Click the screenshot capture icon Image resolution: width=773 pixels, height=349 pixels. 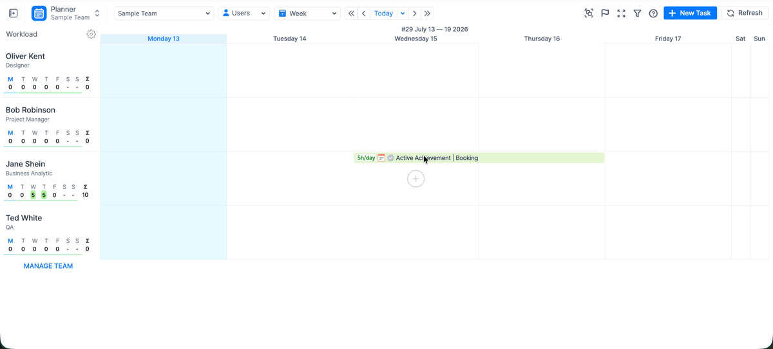pos(589,13)
